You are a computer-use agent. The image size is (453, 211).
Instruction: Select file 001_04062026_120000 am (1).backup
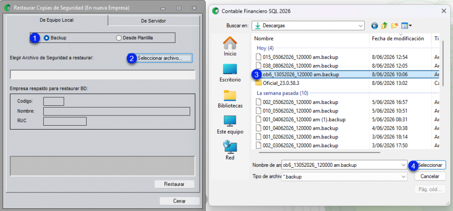tap(300, 119)
